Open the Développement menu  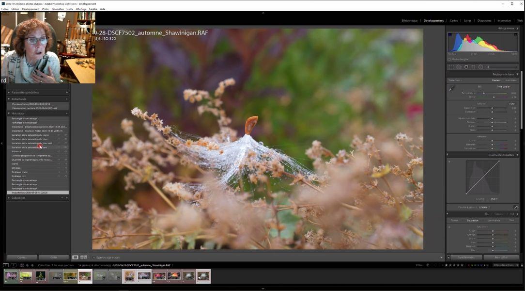click(x=31, y=9)
